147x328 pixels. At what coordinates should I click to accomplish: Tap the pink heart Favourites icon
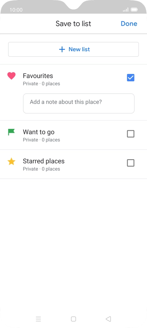click(11, 76)
